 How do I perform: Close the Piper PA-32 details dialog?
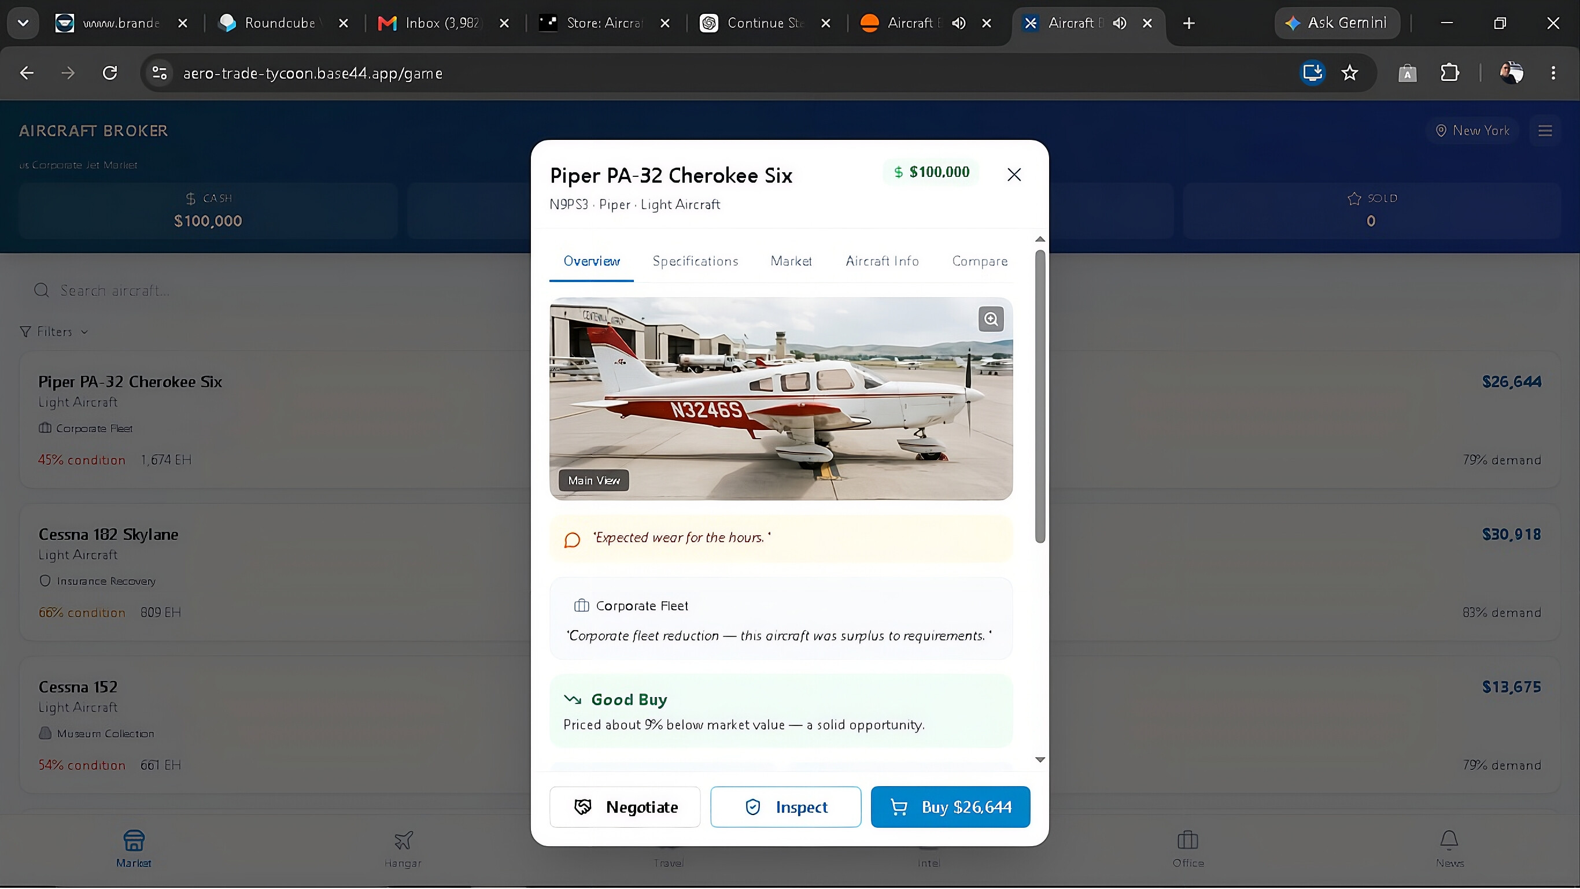click(x=1014, y=175)
